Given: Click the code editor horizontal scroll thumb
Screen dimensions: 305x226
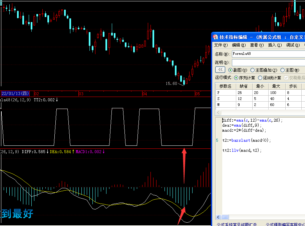Looking at the screenshot, I should 225,217.
